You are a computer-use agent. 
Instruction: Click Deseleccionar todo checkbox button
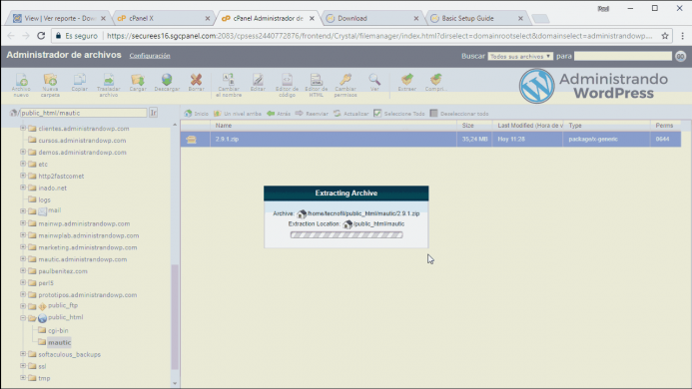tap(459, 114)
